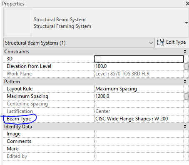
Task: Click the Image parameter label
Action: point(13,134)
